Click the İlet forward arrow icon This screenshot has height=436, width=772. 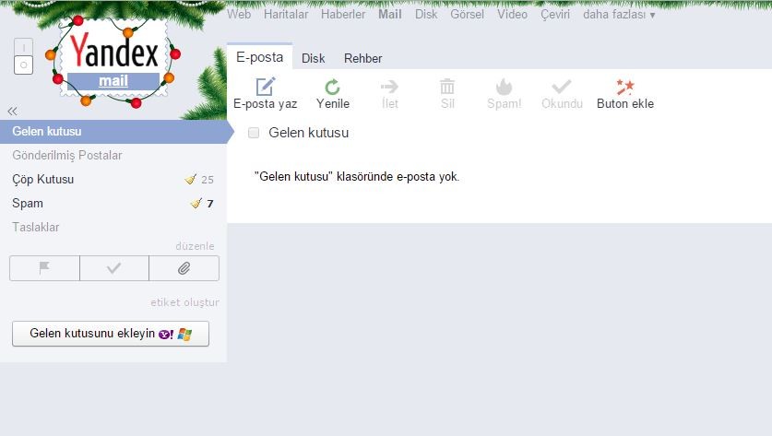389,87
